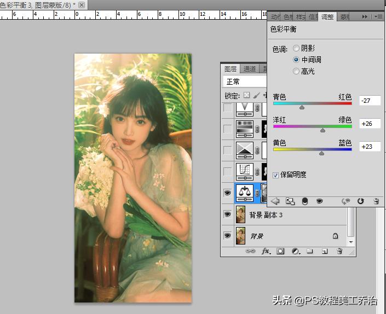Viewport: 386px width, 314px height.
Task: Click the color balance layer mask thumbnail
Action: point(264,193)
